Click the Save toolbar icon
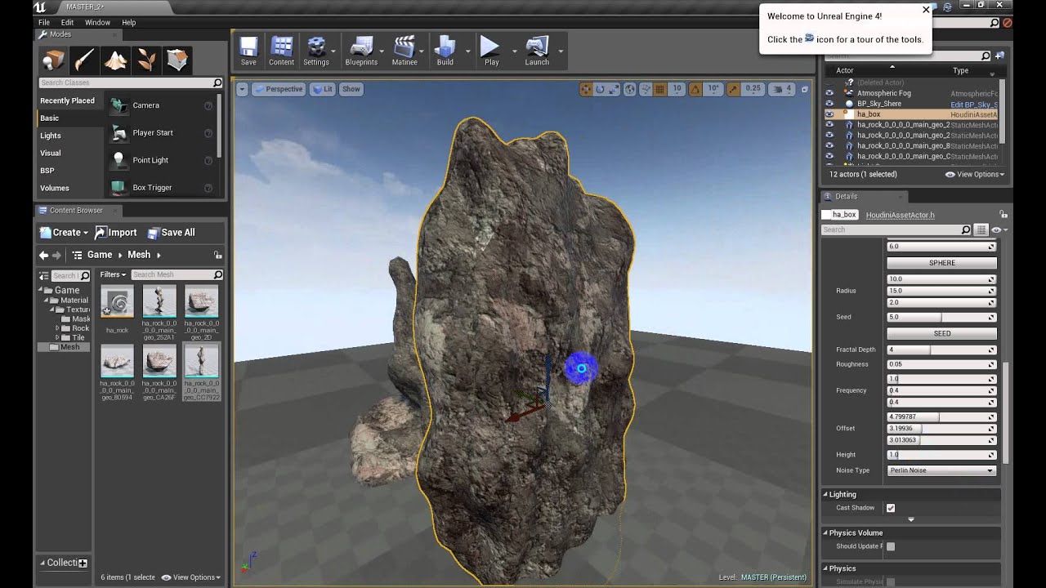The width and height of the screenshot is (1046, 588). [248, 51]
